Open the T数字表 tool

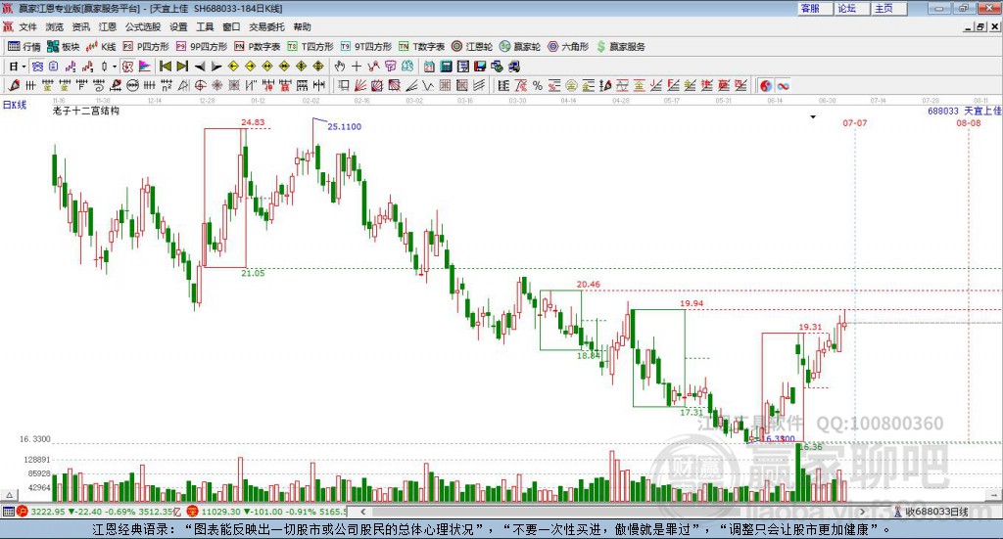click(x=421, y=47)
